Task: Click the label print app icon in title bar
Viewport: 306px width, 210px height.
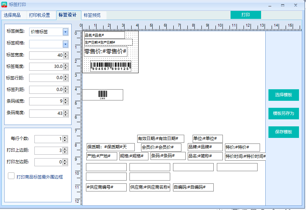Action: coord(5,5)
